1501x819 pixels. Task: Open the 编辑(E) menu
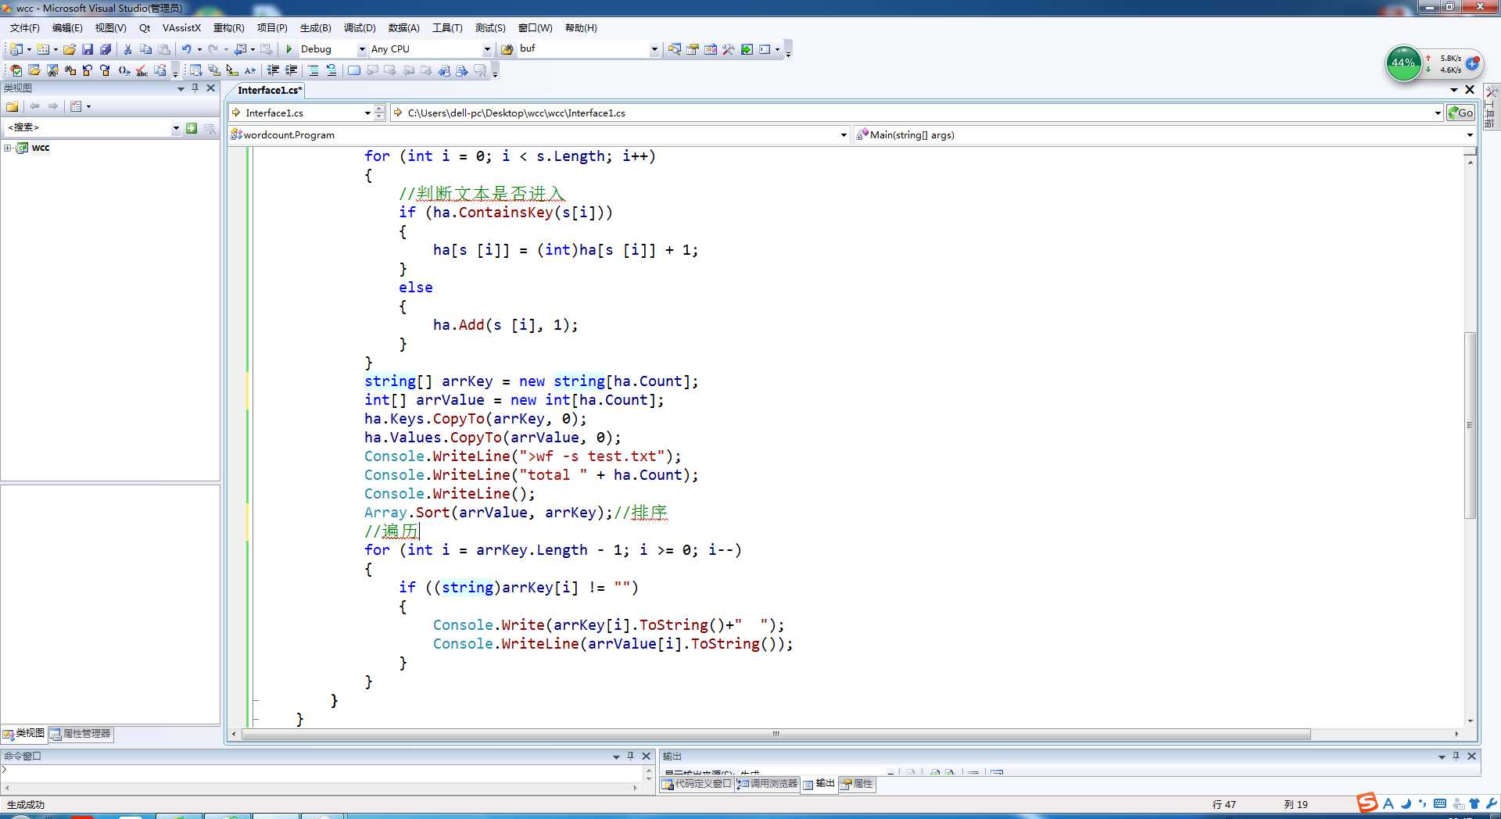point(67,28)
